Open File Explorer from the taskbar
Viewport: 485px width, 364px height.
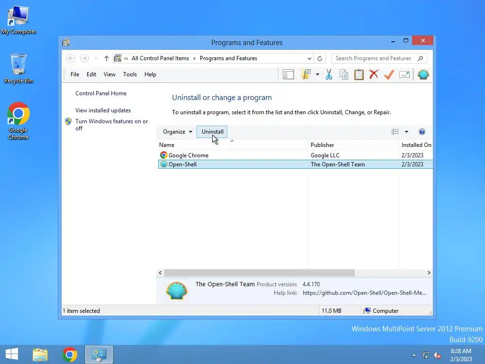pos(40,355)
